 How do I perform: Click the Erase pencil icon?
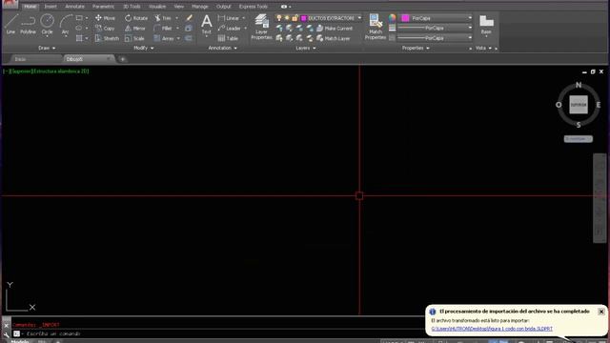(x=189, y=18)
